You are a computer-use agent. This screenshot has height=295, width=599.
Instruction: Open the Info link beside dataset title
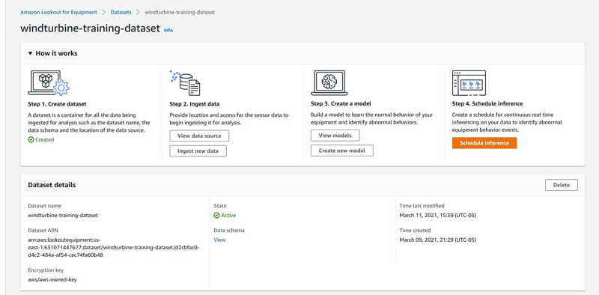coord(168,30)
